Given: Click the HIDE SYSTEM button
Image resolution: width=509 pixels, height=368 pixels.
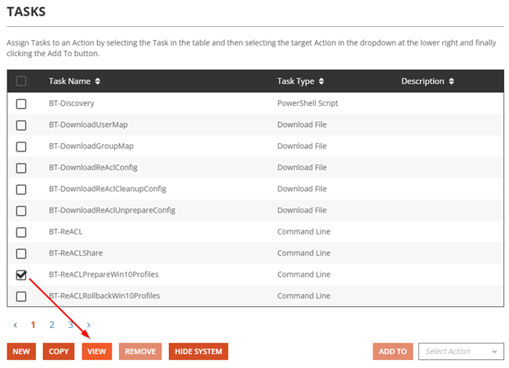Looking at the screenshot, I should [x=198, y=351].
